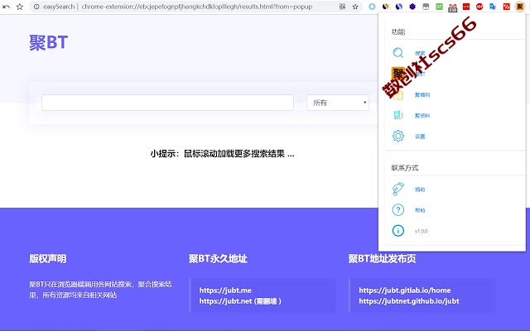
Task: Click the 版权声明 heading in the footer
Action: 48,259
